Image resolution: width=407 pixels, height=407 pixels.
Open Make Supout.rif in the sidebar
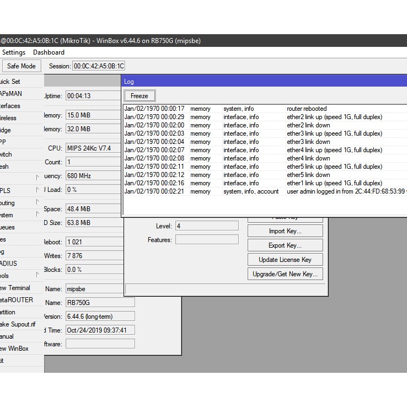click(x=18, y=324)
